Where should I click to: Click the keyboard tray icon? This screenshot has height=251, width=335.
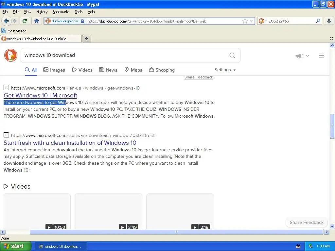point(298,246)
